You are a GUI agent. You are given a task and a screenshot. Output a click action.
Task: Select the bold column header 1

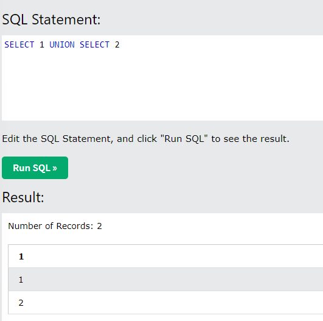(x=21, y=256)
